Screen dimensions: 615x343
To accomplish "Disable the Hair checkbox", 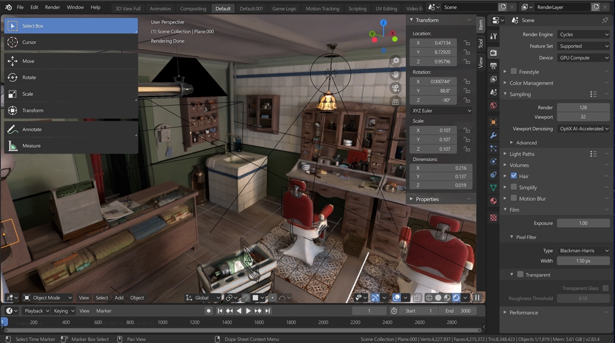I will click(514, 176).
